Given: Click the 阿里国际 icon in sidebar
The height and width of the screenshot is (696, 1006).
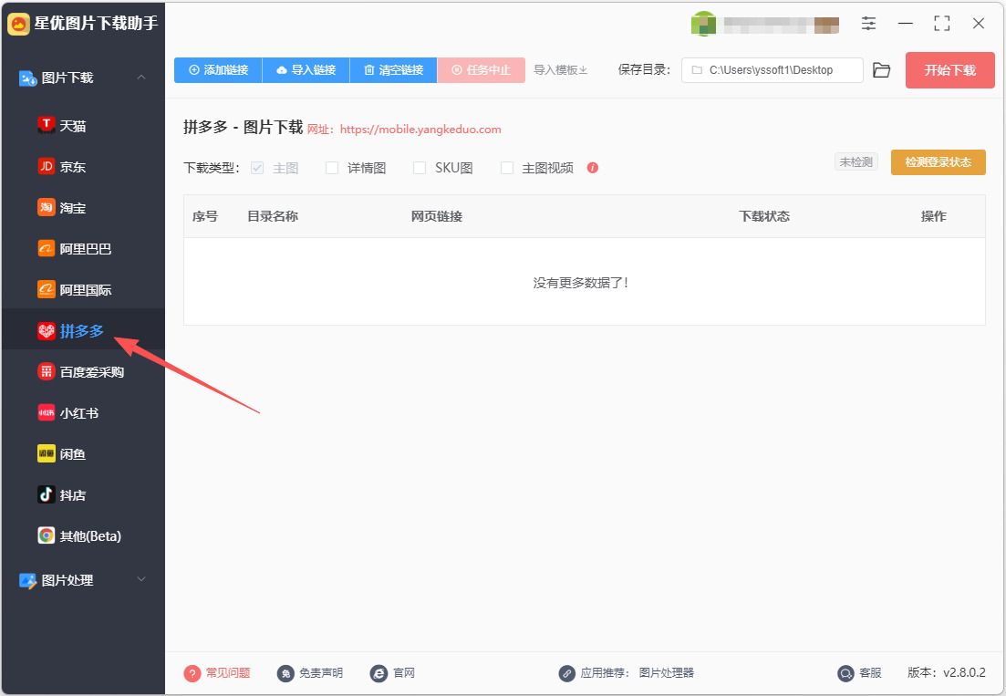Looking at the screenshot, I should [47, 289].
